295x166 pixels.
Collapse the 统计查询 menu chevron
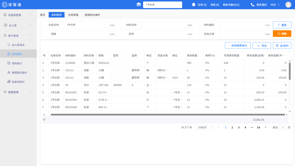click(30, 35)
